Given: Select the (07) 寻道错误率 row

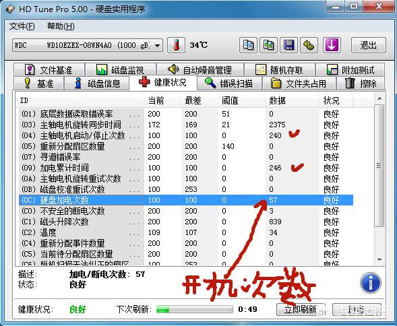Looking at the screenshot, I should tap(186, 157).
